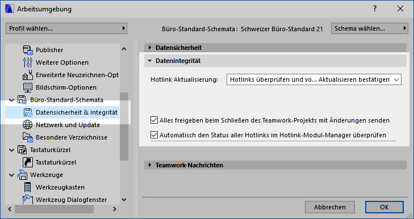
Task: Click the Weitere Optionen sliders icon
Action: (x=27, y=62)
